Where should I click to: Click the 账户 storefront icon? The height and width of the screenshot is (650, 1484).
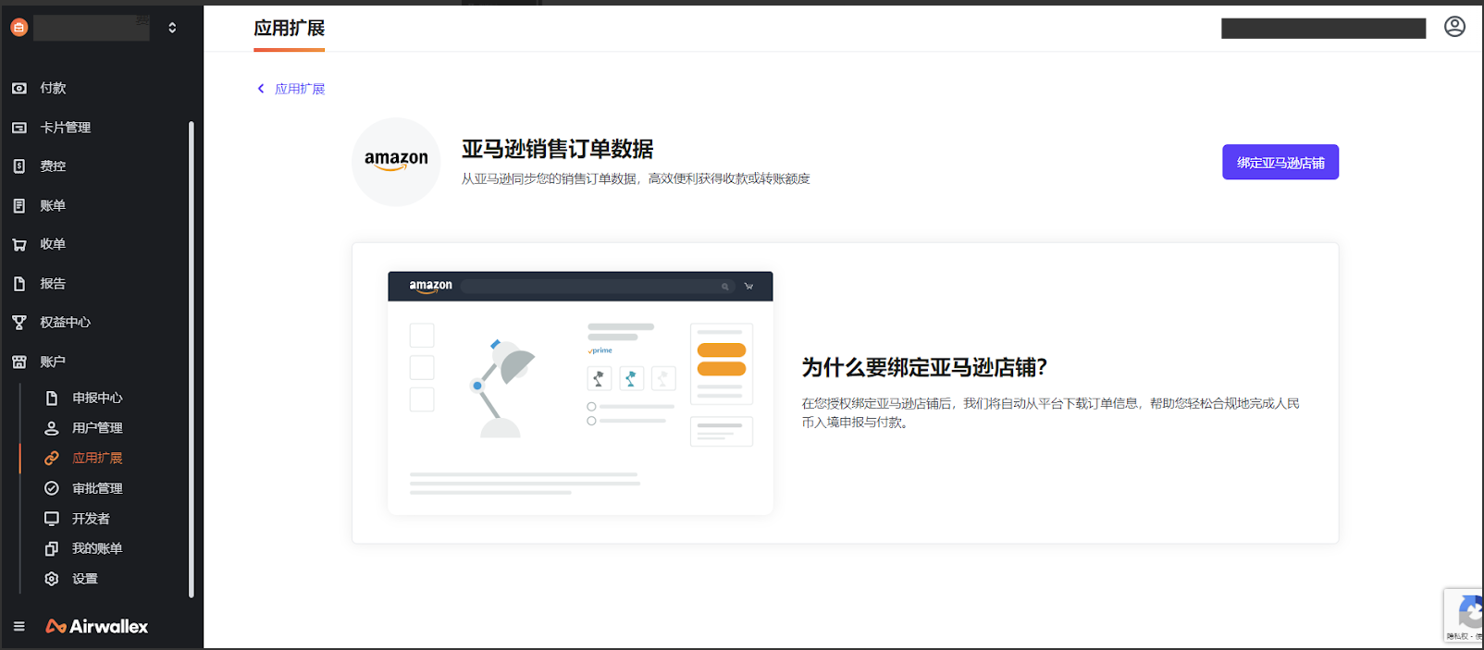click(19, 362)
